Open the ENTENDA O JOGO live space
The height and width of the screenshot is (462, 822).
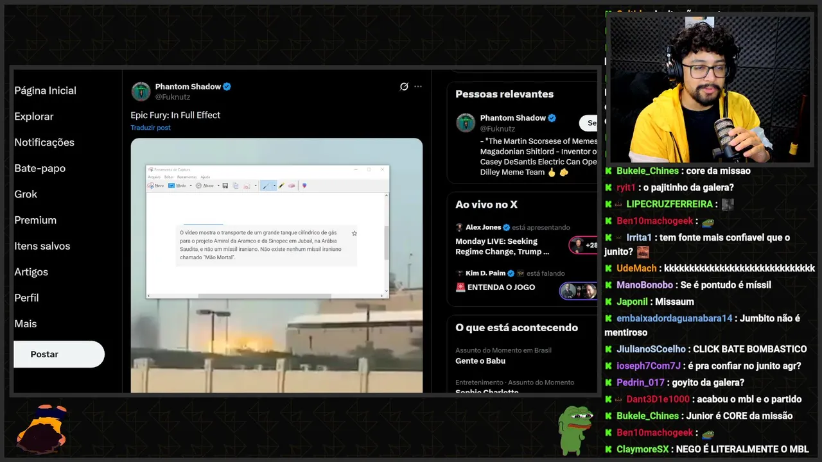tap(495, 287)
